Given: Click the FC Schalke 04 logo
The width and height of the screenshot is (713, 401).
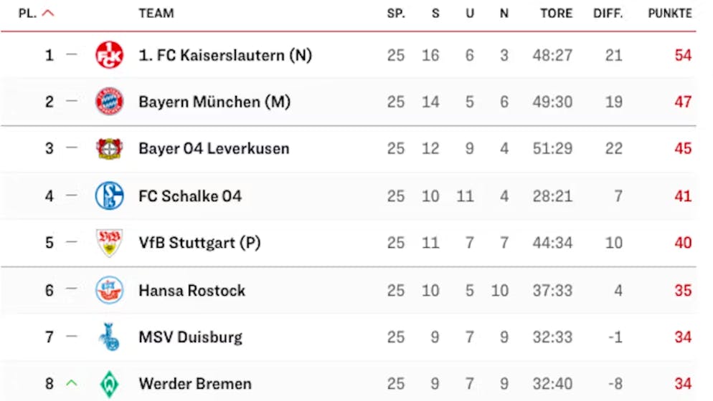Looking at the screenshot, I should coord(110,195).
